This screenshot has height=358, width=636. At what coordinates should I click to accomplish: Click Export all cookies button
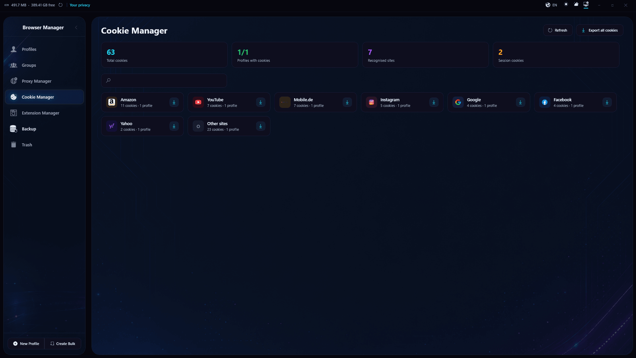point(599,30)
